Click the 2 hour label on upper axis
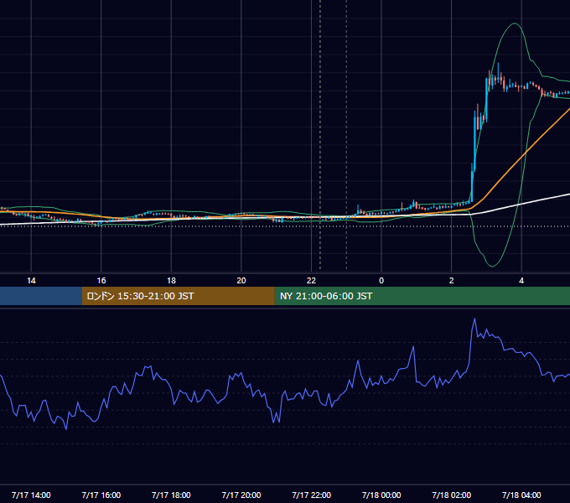570x503 pixels. click(452, 281)
